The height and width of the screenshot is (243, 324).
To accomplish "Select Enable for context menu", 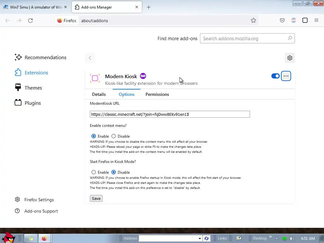I will tap(94, 136).
